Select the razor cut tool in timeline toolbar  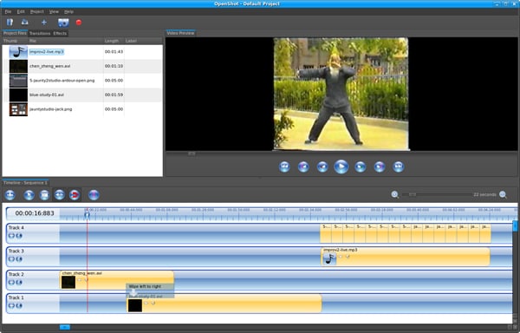[x=44, y=195]
